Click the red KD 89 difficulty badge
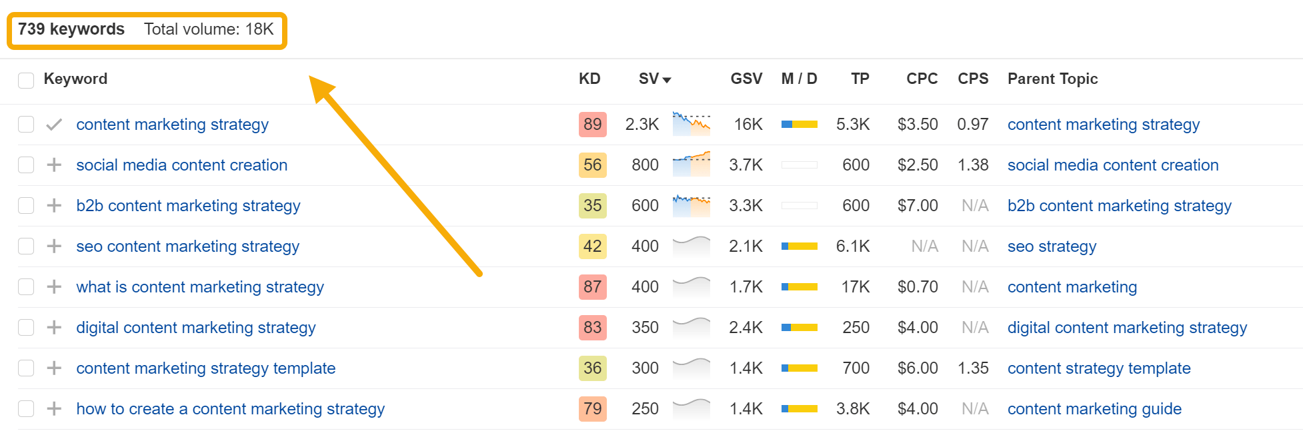This screenshot has height=431, width=1303. (x=592, y=125)
